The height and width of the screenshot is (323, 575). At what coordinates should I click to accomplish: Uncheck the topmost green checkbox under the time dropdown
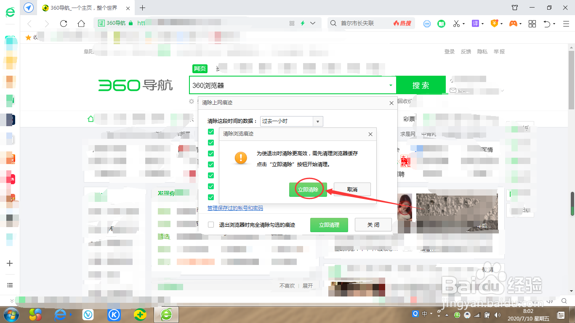[x=211, y=132]
